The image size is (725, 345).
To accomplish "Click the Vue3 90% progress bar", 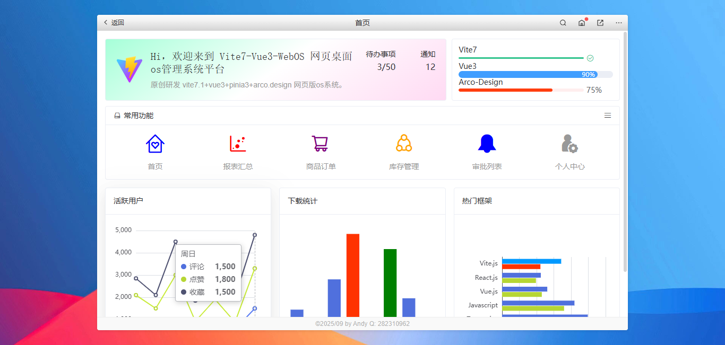I will click(x=536, y=75).
